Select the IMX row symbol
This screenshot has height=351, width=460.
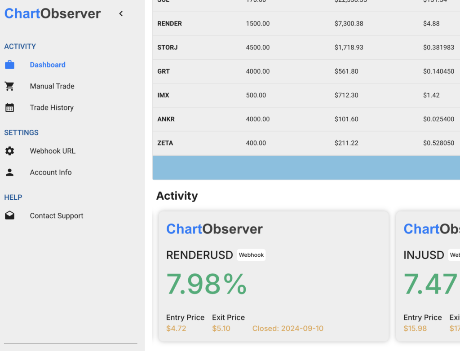[163, 95]
